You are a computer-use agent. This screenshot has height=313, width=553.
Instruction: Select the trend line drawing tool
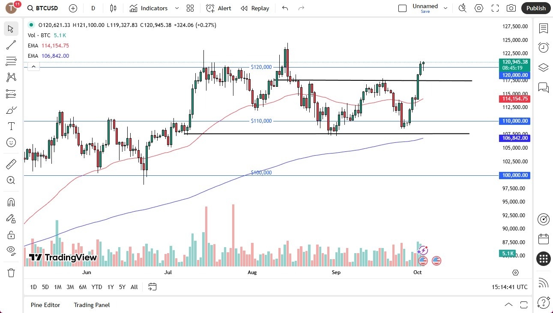pos(11,45)
